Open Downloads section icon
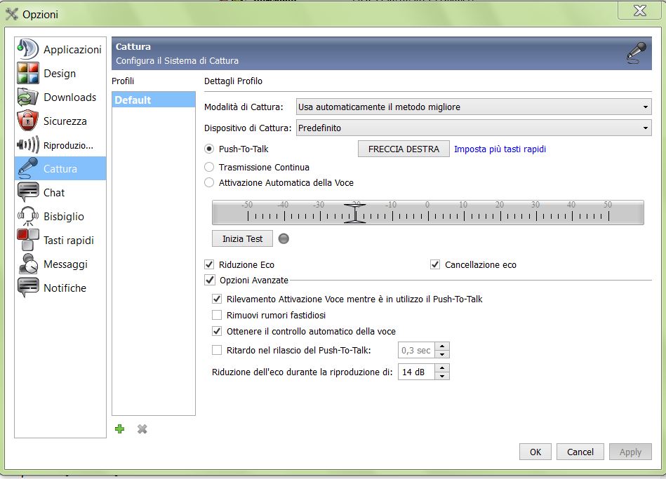This screenshot has width=666, height=479. click(x=28, y=97)
